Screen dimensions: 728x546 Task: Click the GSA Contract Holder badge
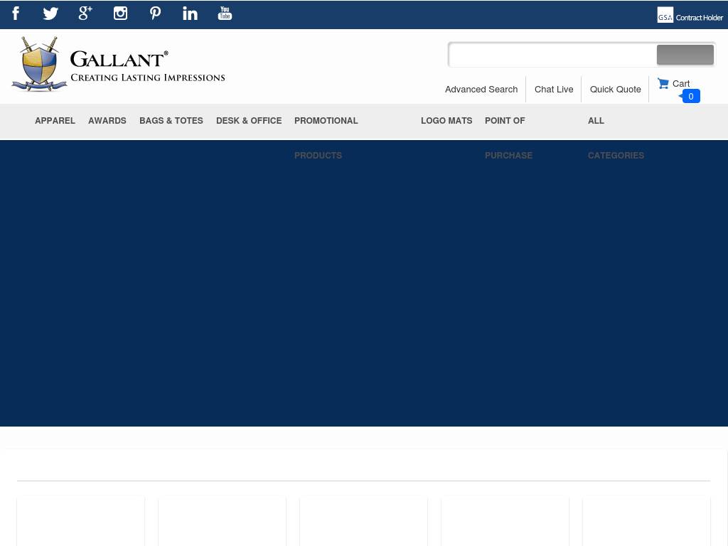pyautogui.click(x=690, y=15)
